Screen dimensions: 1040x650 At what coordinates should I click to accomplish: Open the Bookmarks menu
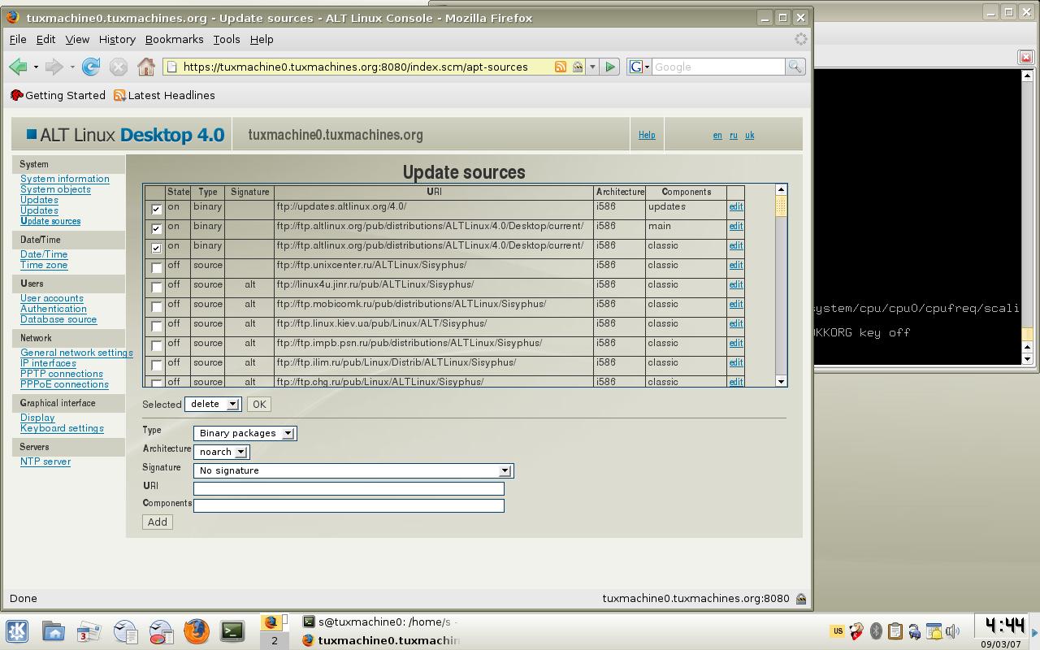pos(174,39)
